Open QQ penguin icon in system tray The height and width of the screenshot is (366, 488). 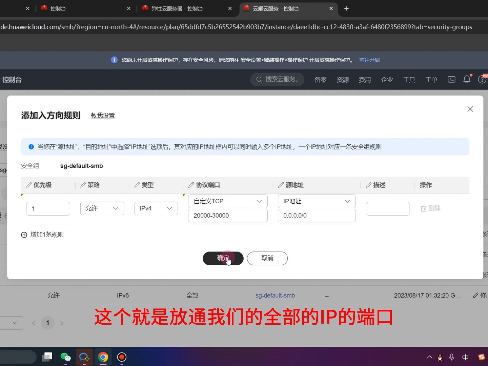pyautogui.click(x=440, y=357)
